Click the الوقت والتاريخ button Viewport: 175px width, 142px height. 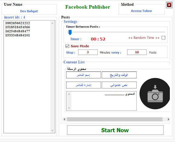click(119, 75)
